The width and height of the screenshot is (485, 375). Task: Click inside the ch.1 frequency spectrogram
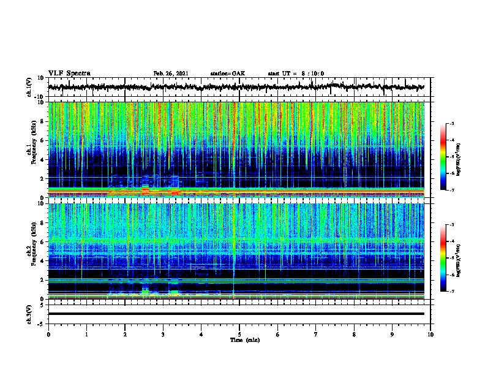(x=236, y=150)
